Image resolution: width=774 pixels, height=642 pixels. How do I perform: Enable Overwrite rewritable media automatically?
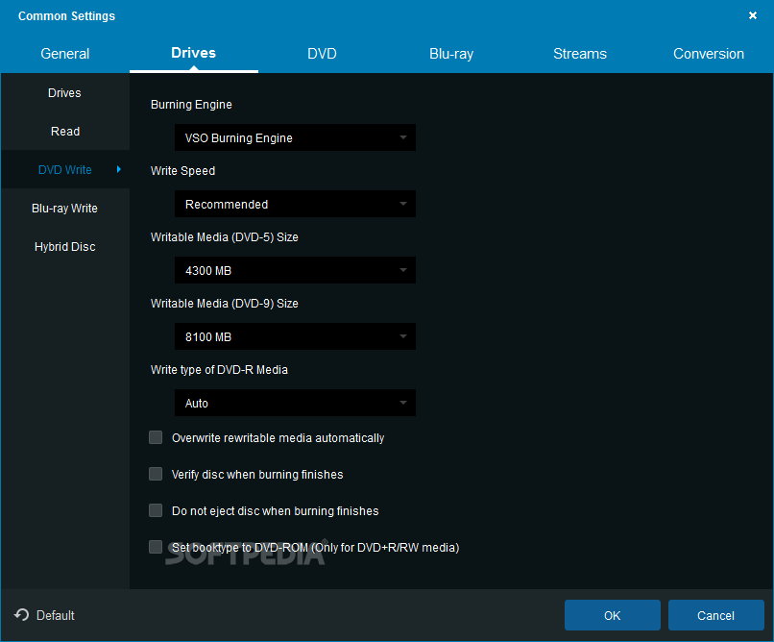[156, 437]
